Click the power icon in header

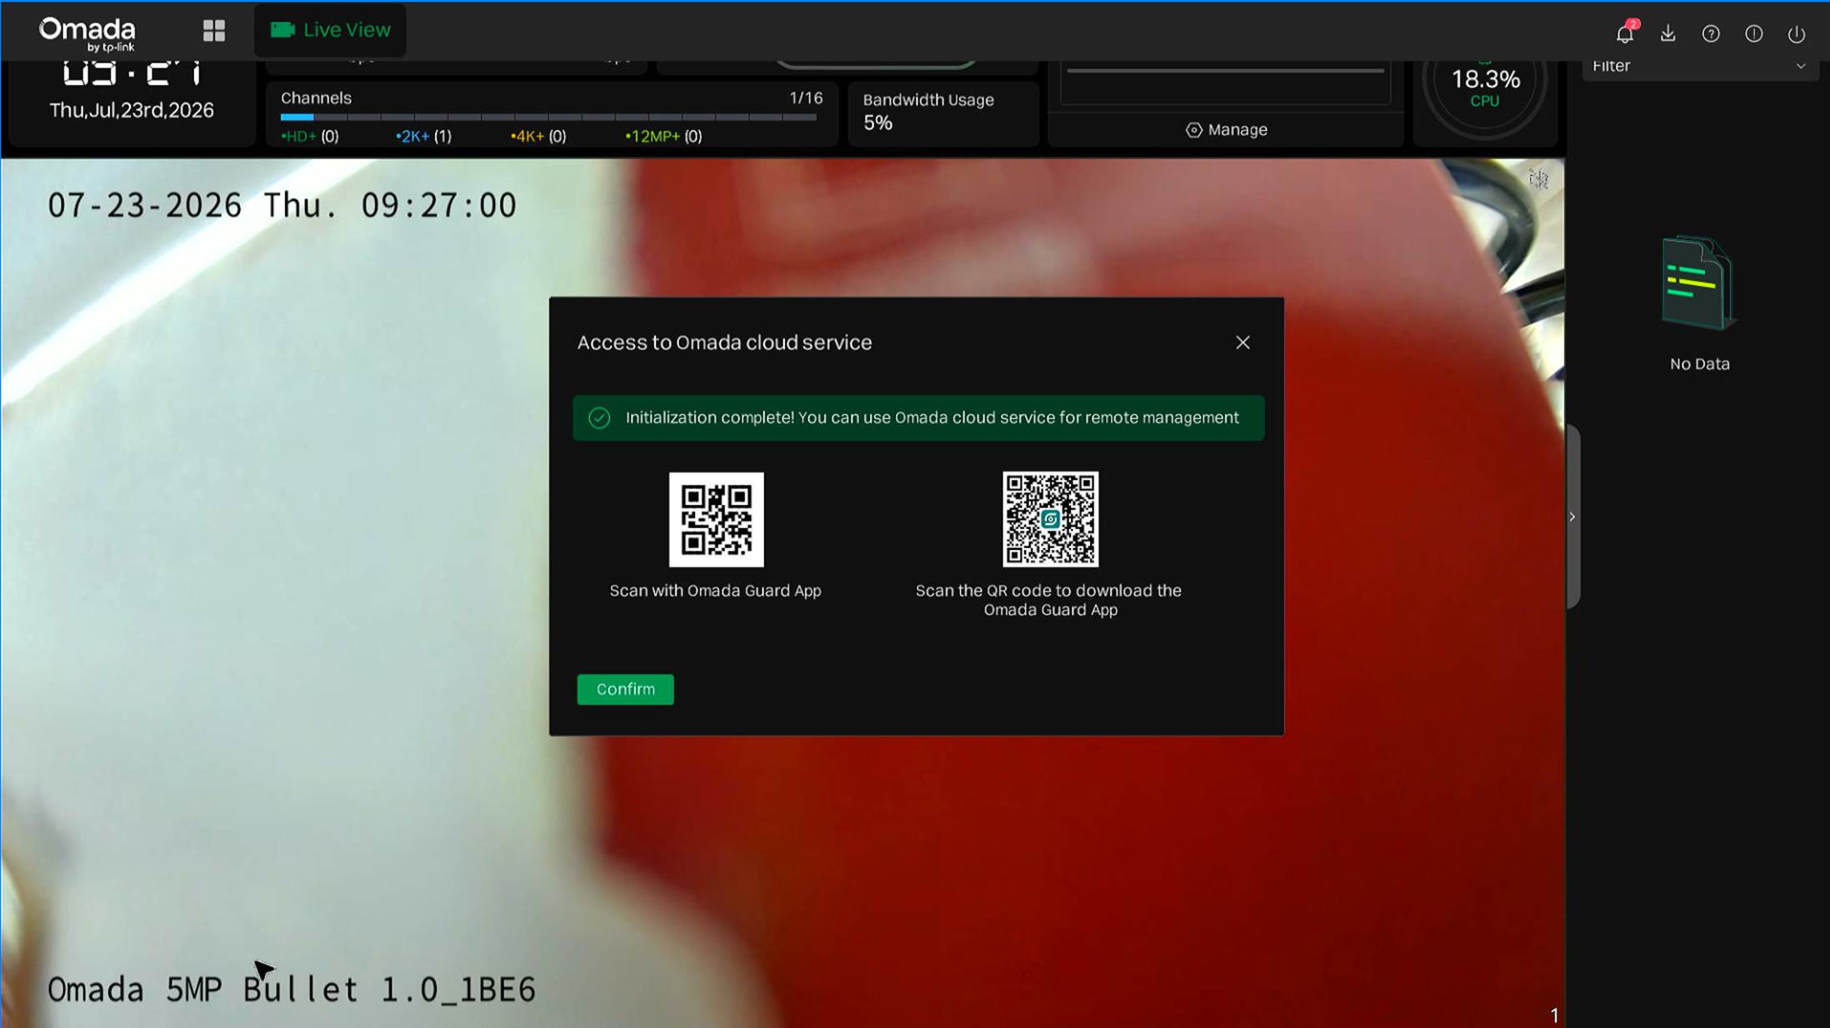1797,33
